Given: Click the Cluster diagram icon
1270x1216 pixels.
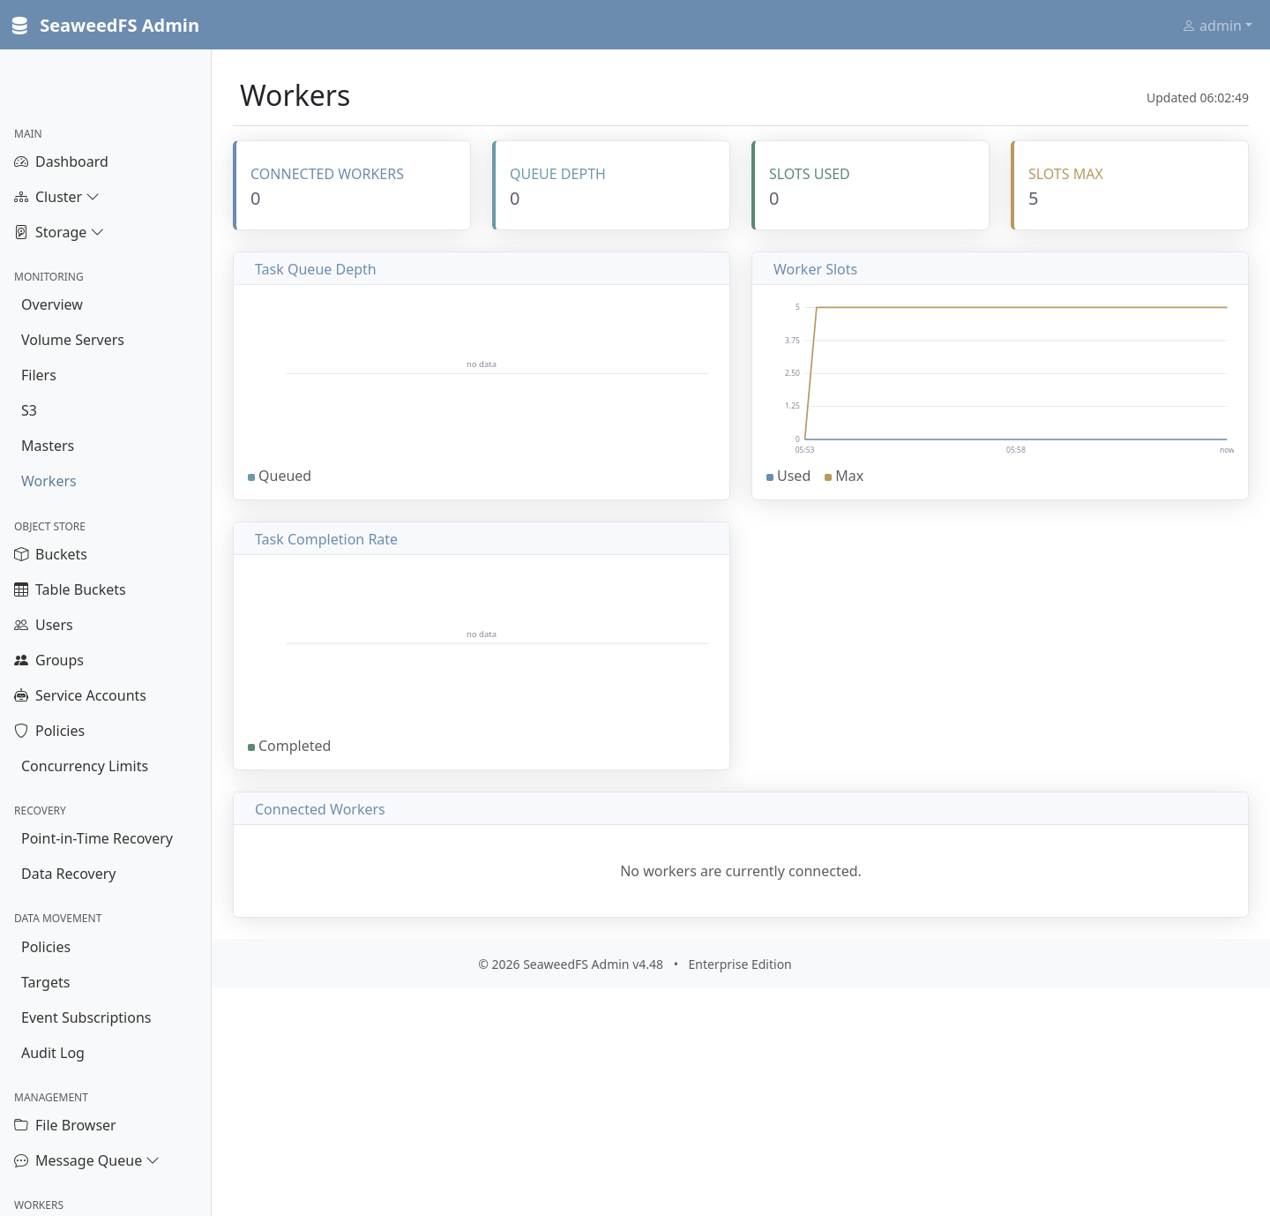Looking at the screenshot, I should pos(21,197).
